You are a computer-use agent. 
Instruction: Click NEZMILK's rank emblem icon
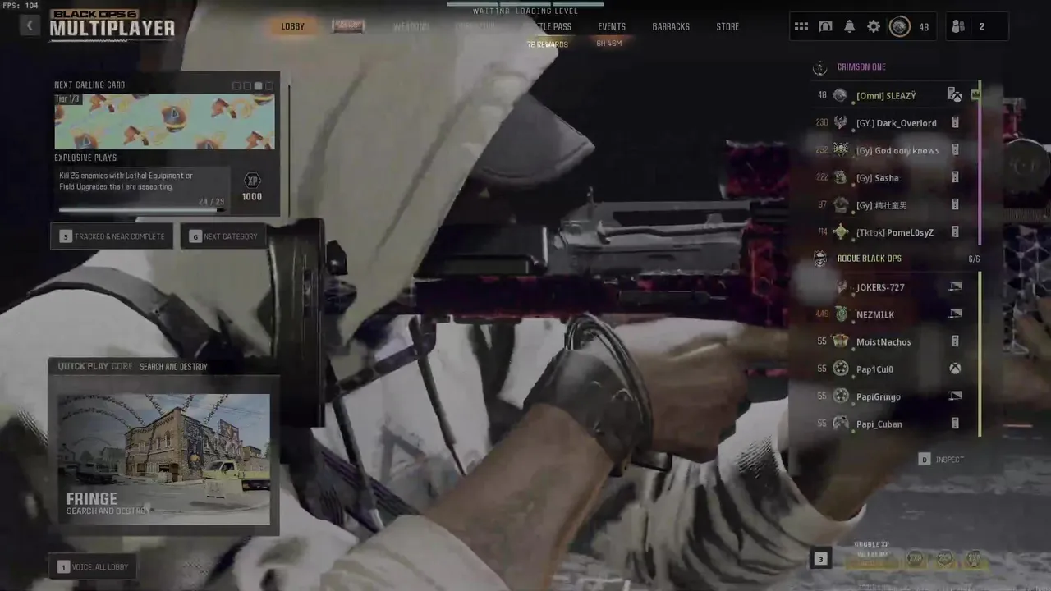(x=840, y=314)
